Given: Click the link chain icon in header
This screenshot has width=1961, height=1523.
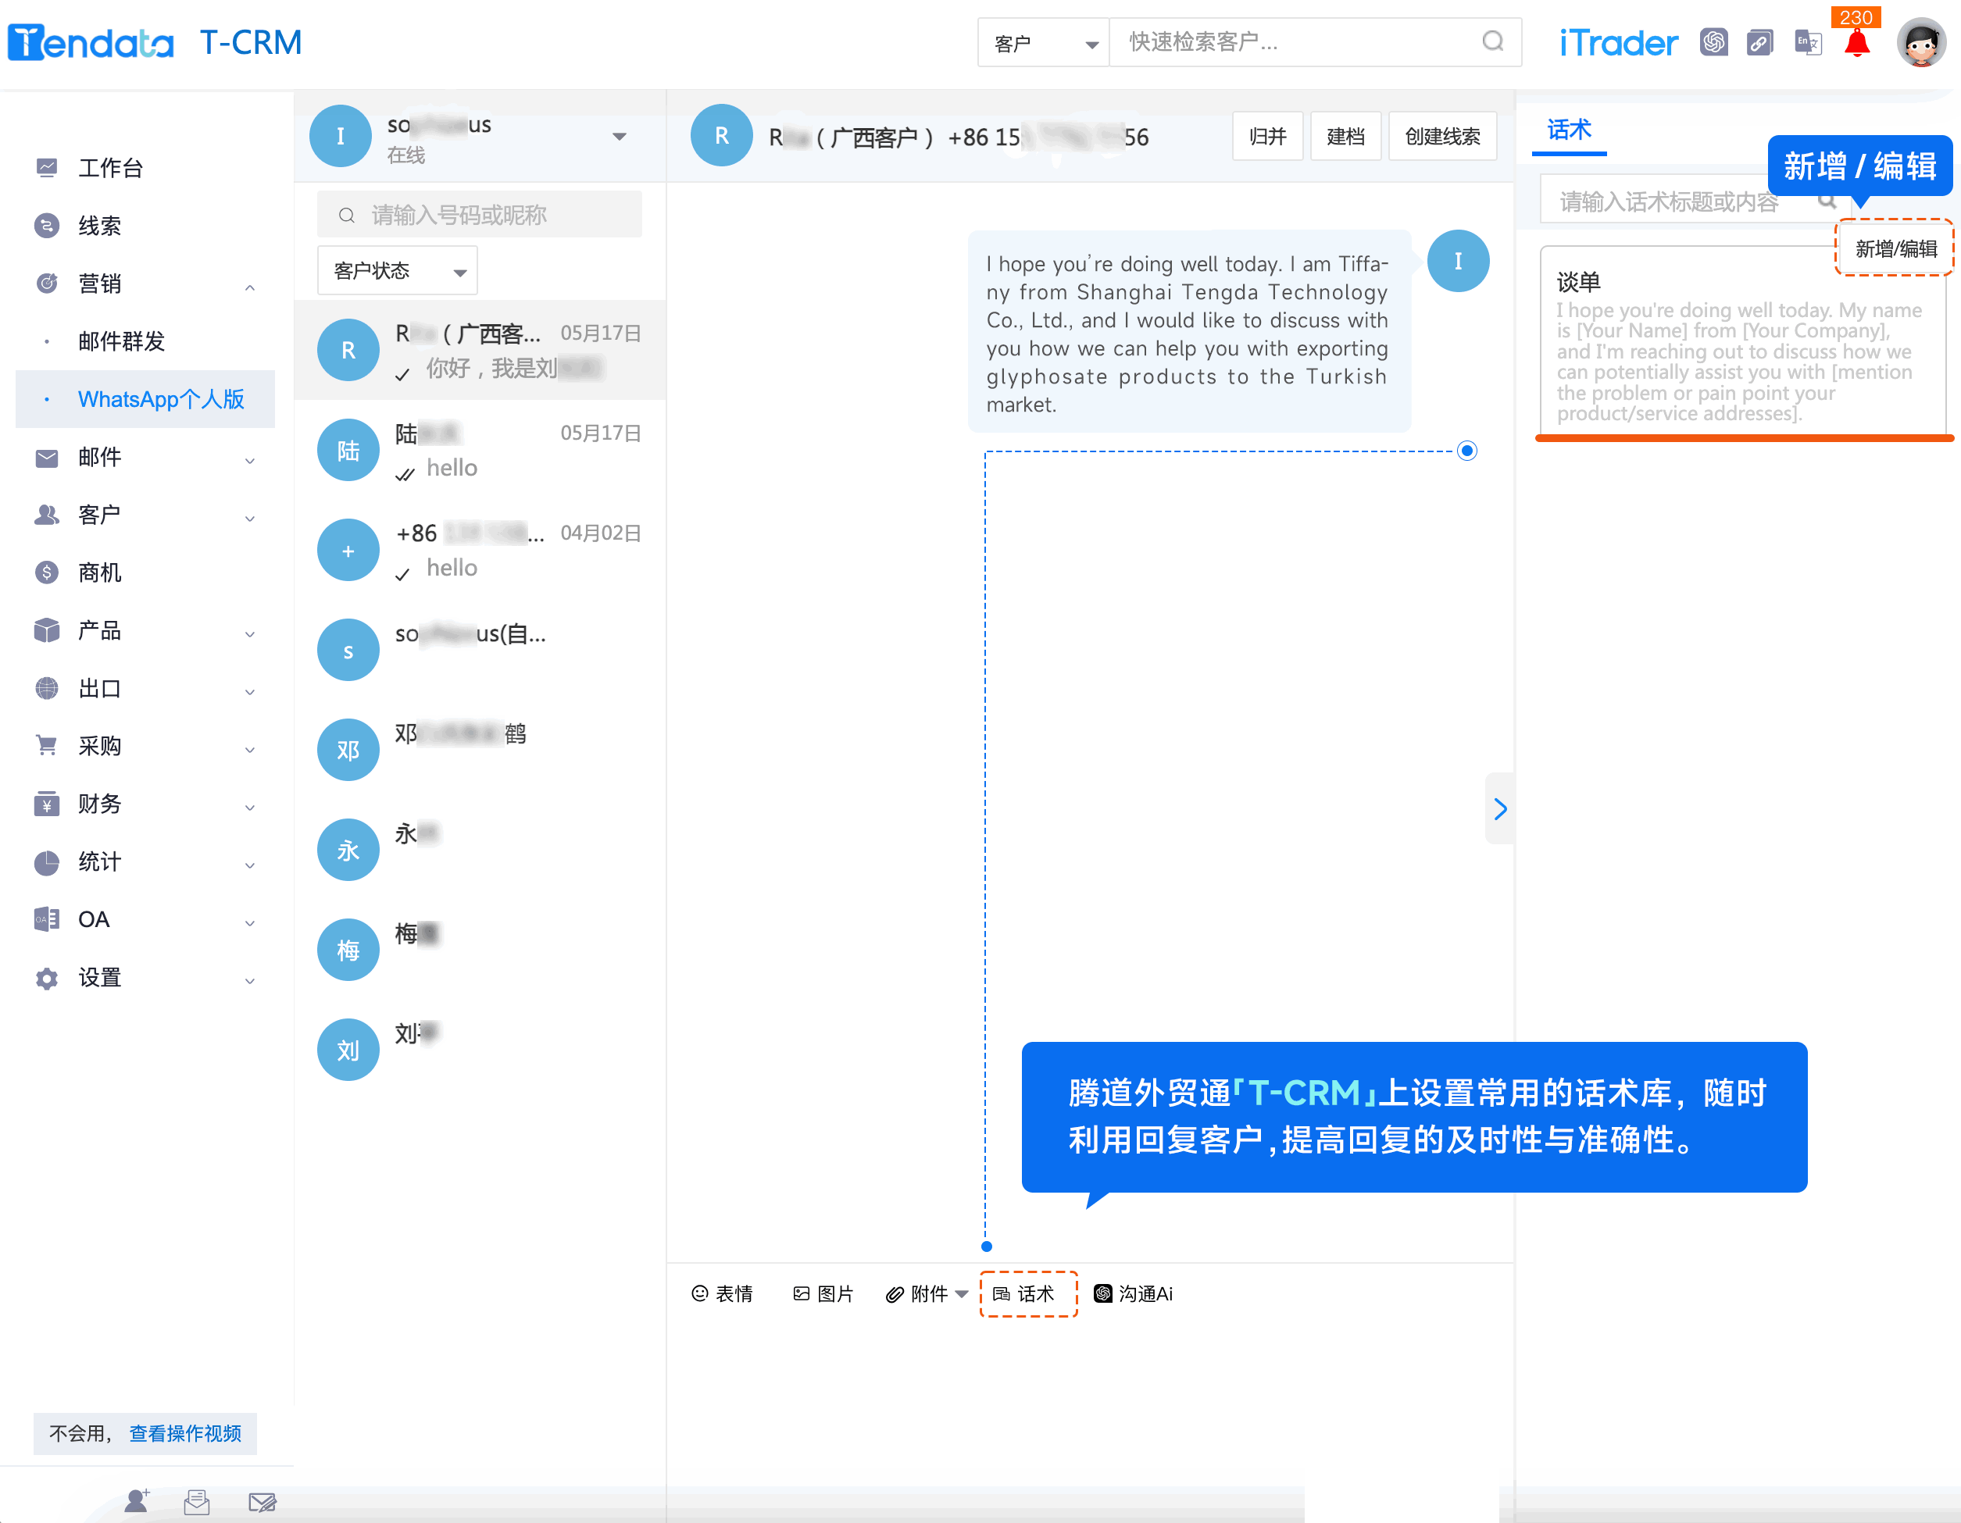Looking at the screenshot, I should tap(1759, 42).
